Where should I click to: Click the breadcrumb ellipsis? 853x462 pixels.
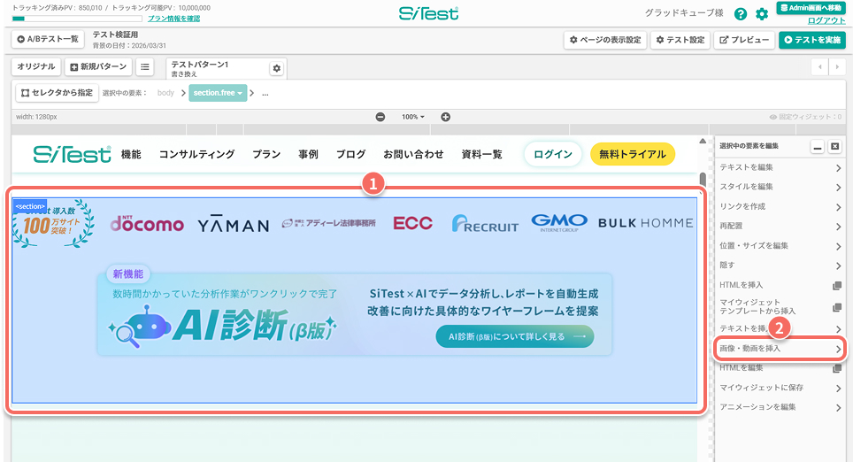265,94
